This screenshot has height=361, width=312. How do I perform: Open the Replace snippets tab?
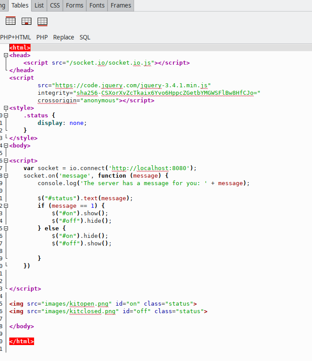click(63, 37)
